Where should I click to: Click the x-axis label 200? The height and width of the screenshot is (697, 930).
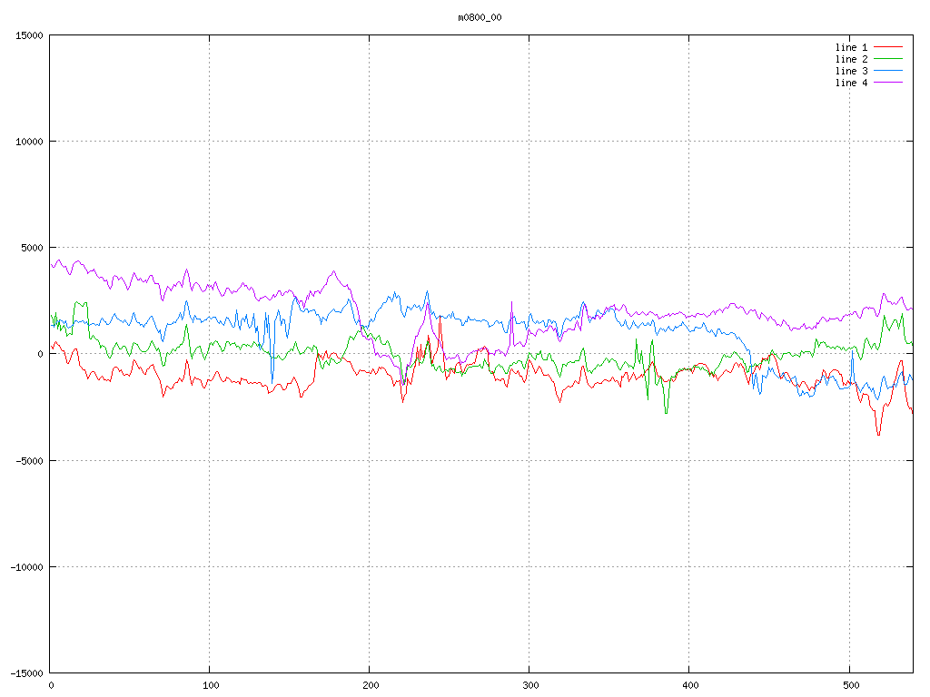pos(371,685)
